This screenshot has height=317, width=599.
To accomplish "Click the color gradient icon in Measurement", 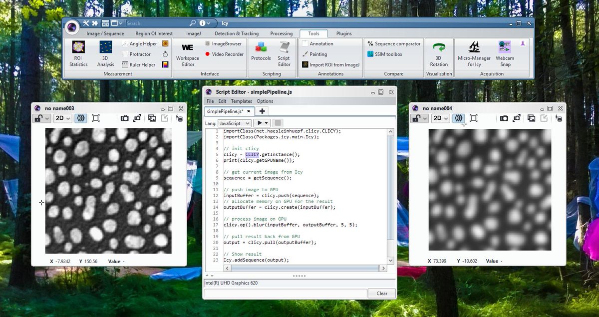I will pyautogui.click(x=165, y=64).
